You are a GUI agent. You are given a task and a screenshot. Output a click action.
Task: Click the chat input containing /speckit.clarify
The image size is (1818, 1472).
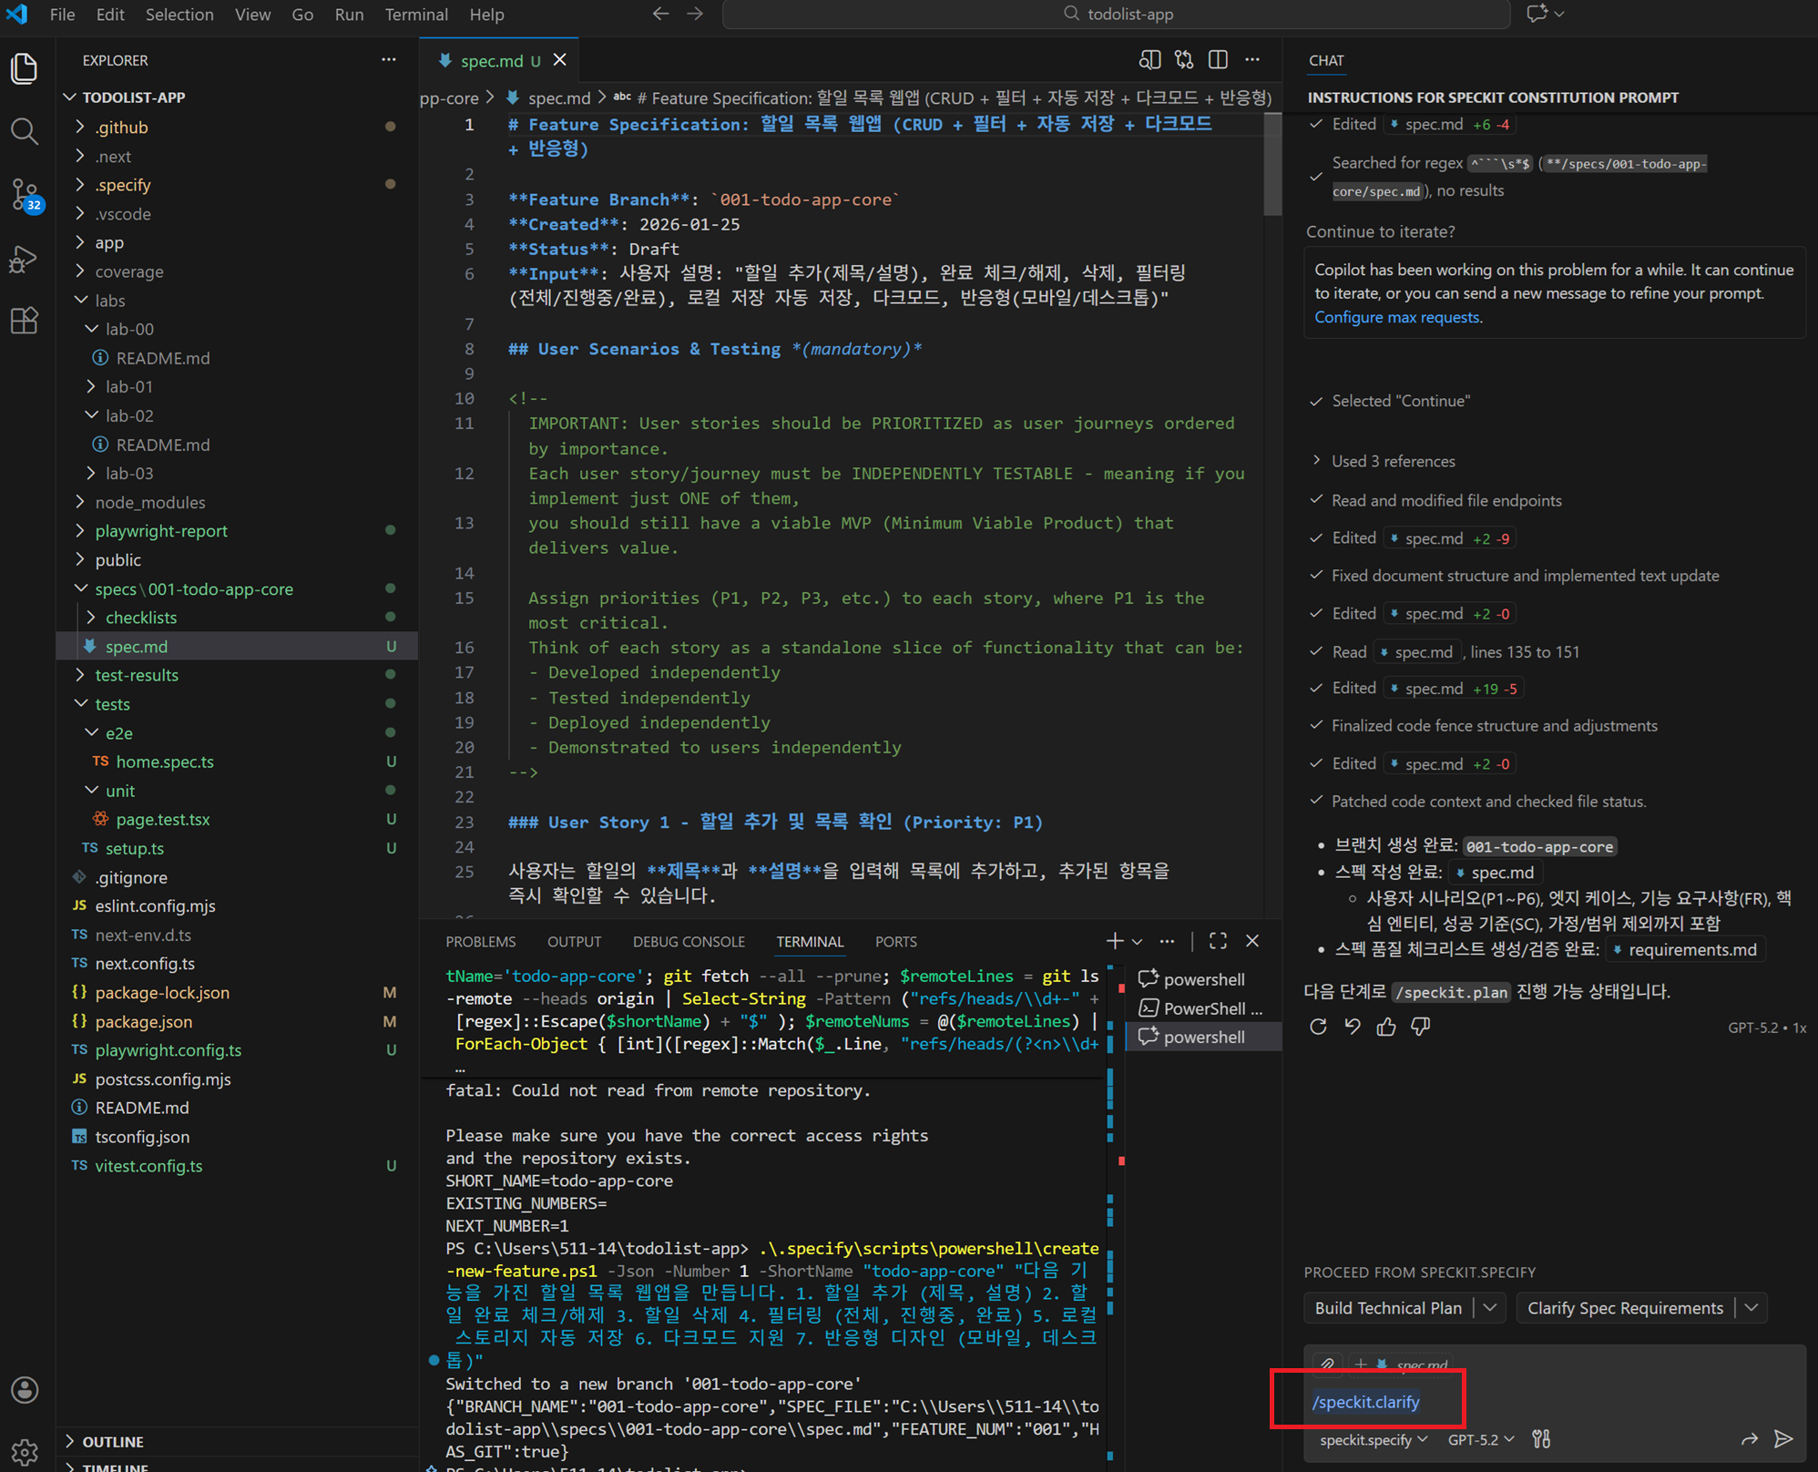pyautogui.click(x=1366, y=1402)
